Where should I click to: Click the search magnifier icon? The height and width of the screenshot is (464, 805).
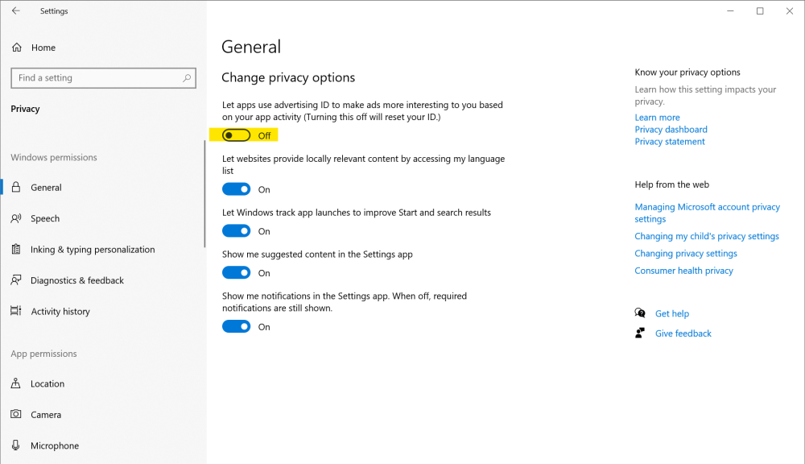click(187, 78)
